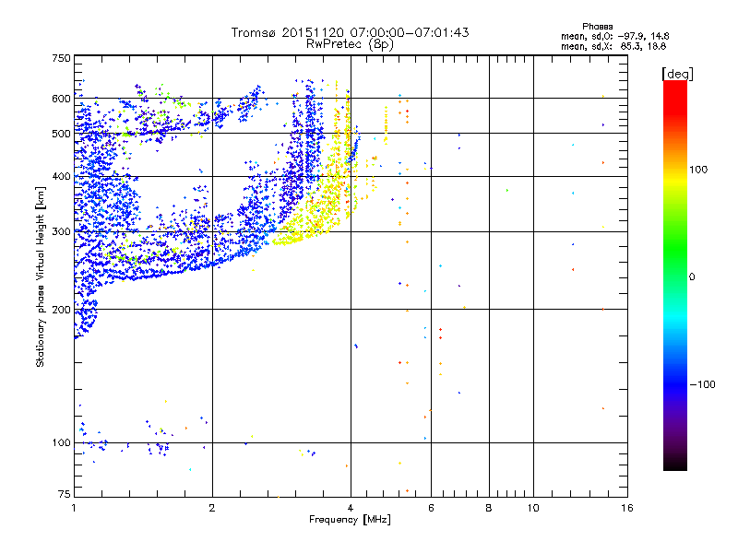Image resolution: width=738 pixels, height=553 pixels.
Task: Click the 300 km height tick label
Action: coord(61,232)
